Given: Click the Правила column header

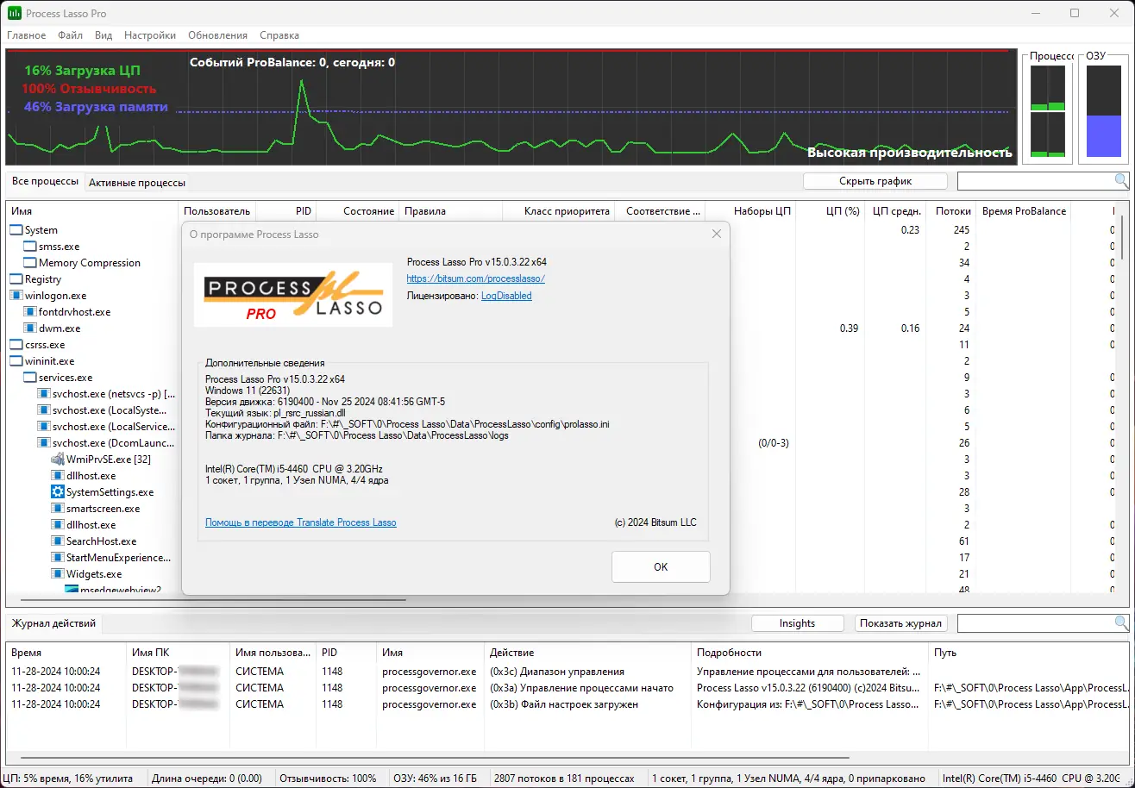Looking at the screenshot, I should (x=450, y=211).
